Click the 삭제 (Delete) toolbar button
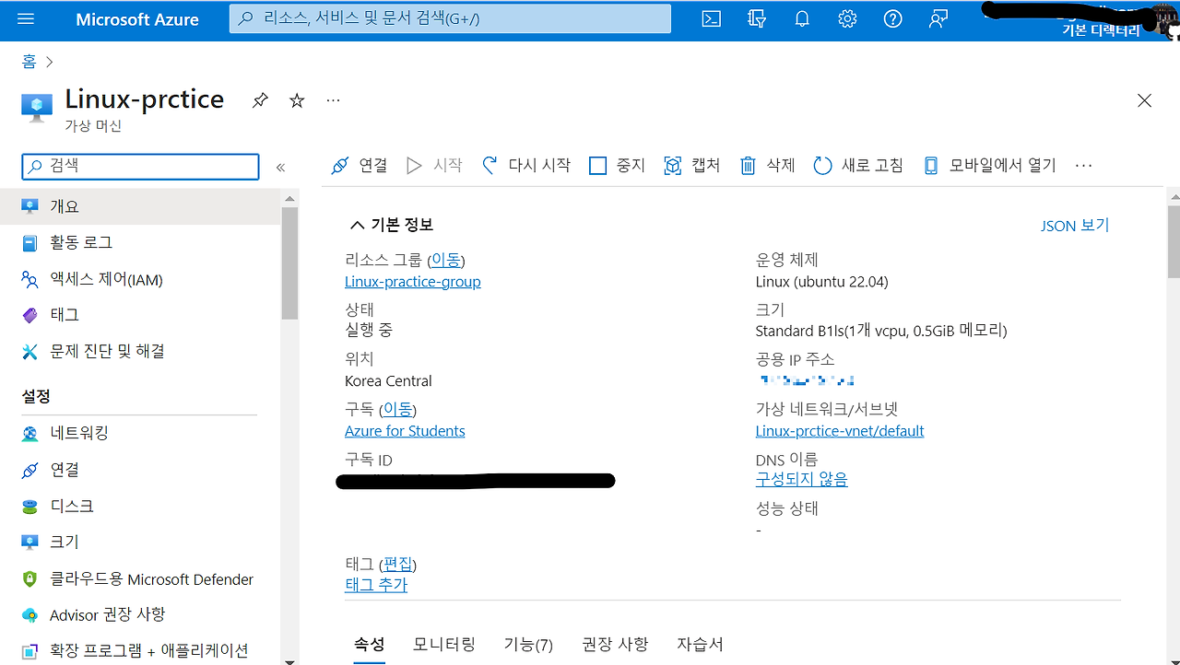1180x665 pixels. [767, 166]
